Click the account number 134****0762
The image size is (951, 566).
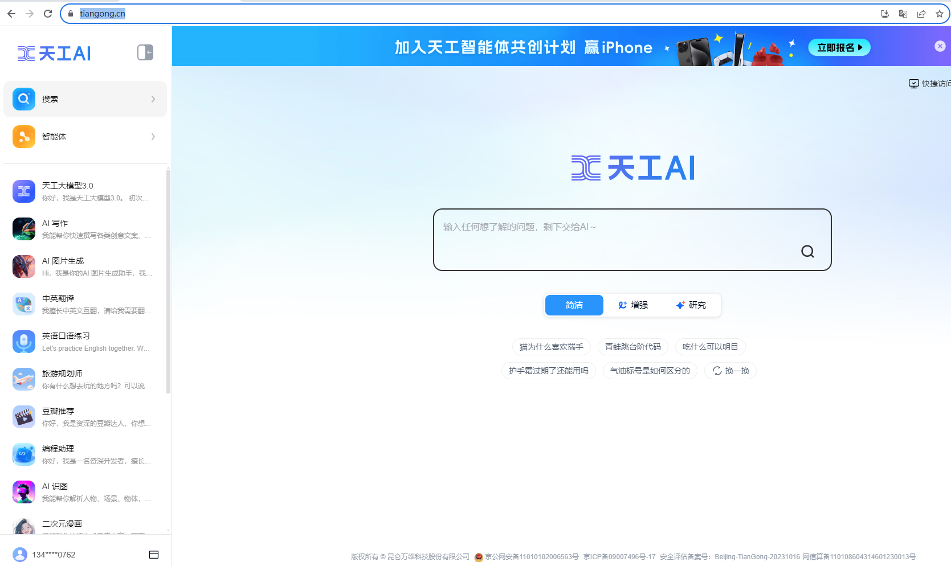click(54, 555)
